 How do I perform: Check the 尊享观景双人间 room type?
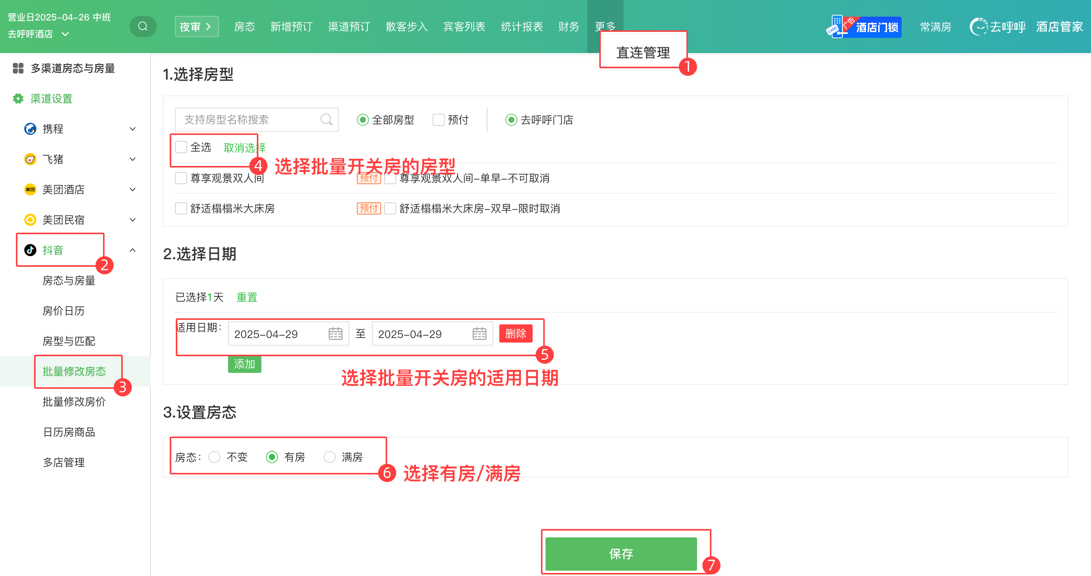click(181, 178)
